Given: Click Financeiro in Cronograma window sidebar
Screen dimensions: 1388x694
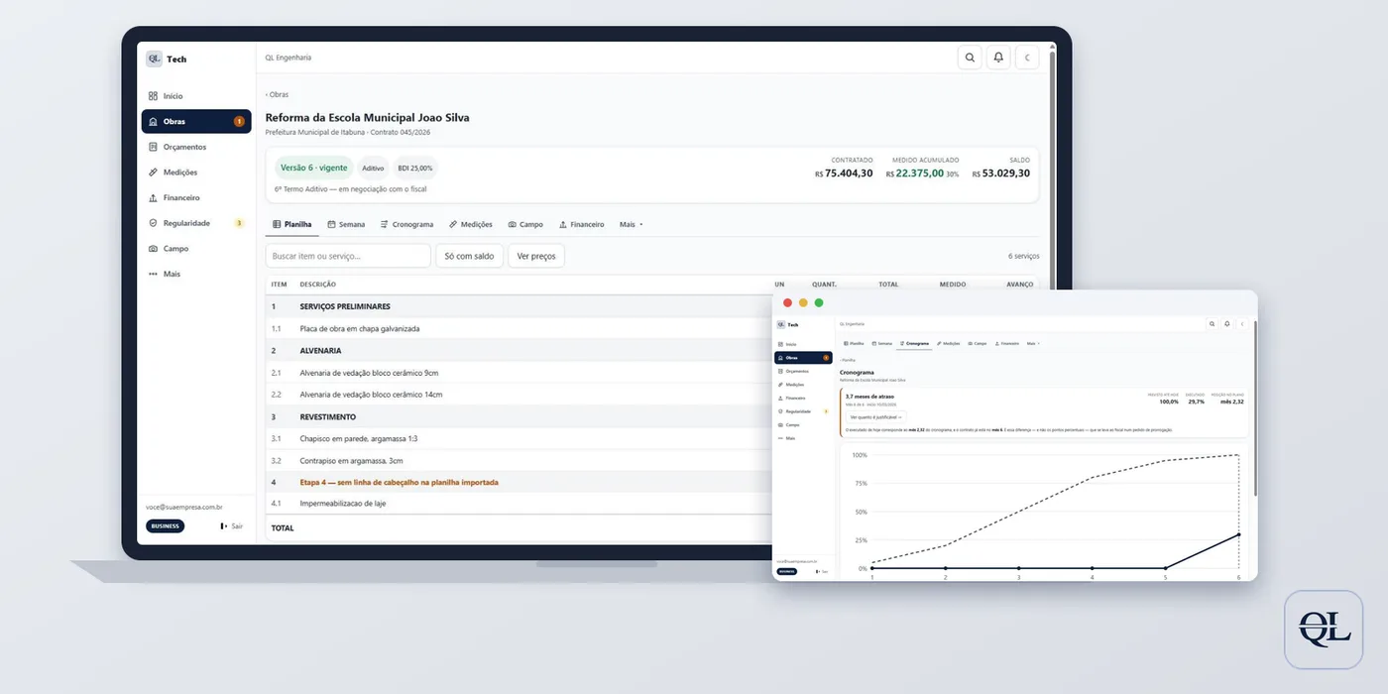Looking at the screenshot, I should [803, 398].
